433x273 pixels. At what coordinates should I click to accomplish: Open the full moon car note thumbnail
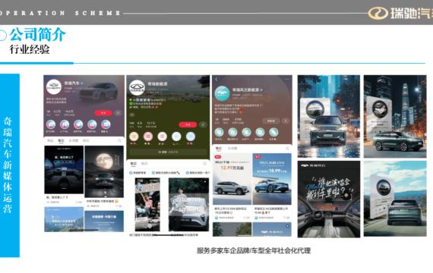(x=104, y=171)
